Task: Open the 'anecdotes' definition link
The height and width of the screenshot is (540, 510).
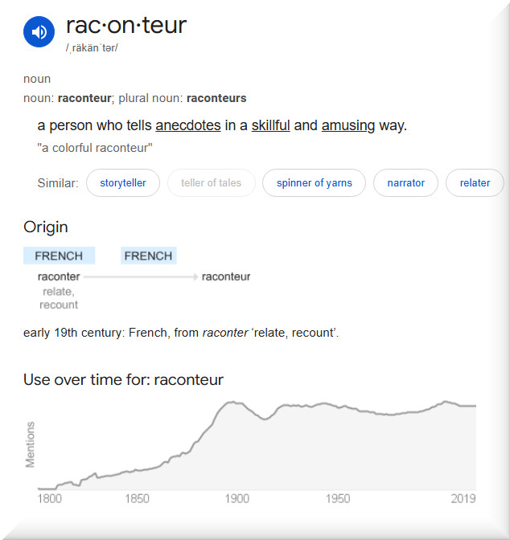Action: point(188,126)
